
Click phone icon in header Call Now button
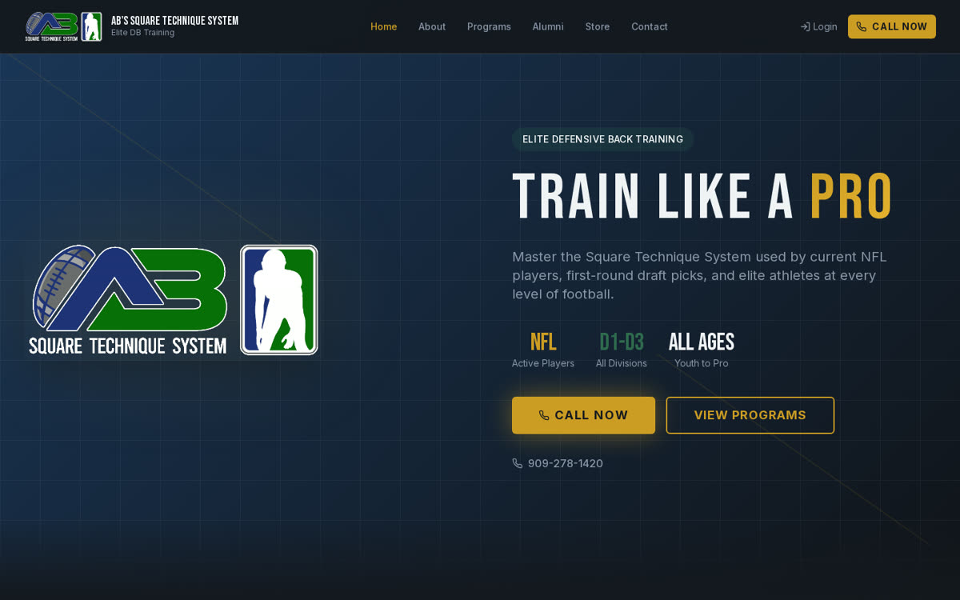pos(862,26)
